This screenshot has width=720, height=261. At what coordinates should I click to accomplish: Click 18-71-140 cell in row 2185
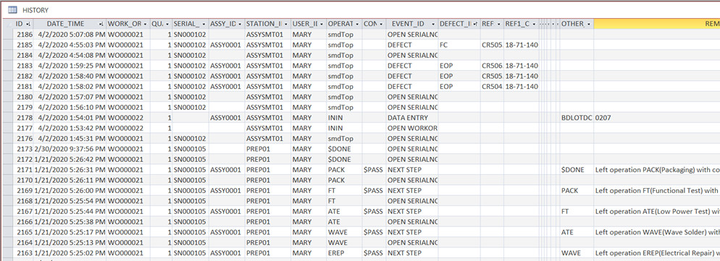coord(522,45)
